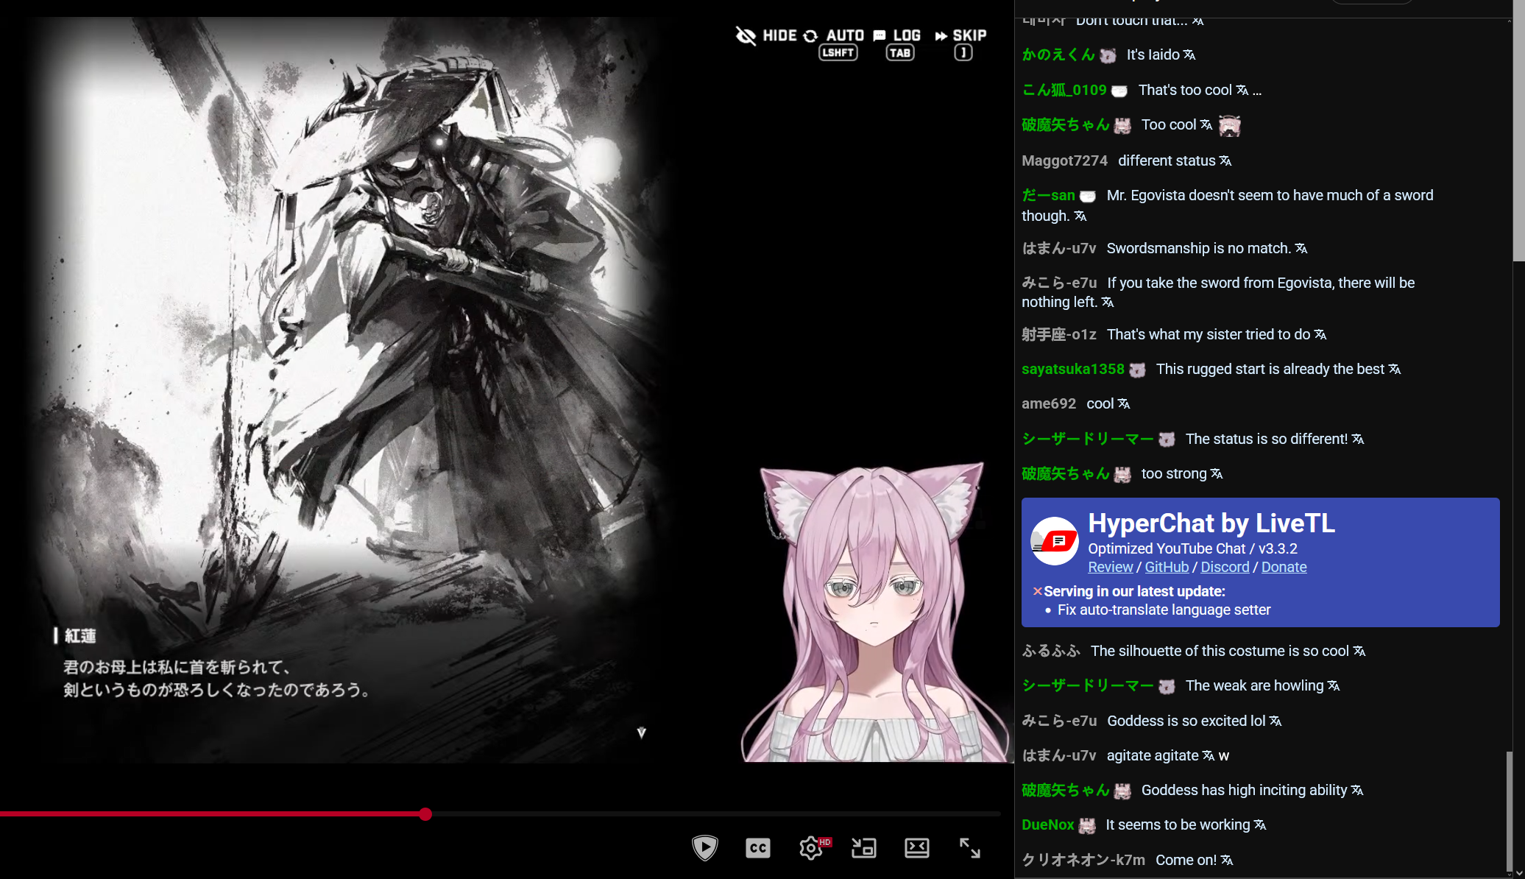Image resolution: width=1525 pixels, height=879 pixels.
Task: Click the HyperChat by LiveTL logo
Action: pyautogui.click(x=1054, y=541)
